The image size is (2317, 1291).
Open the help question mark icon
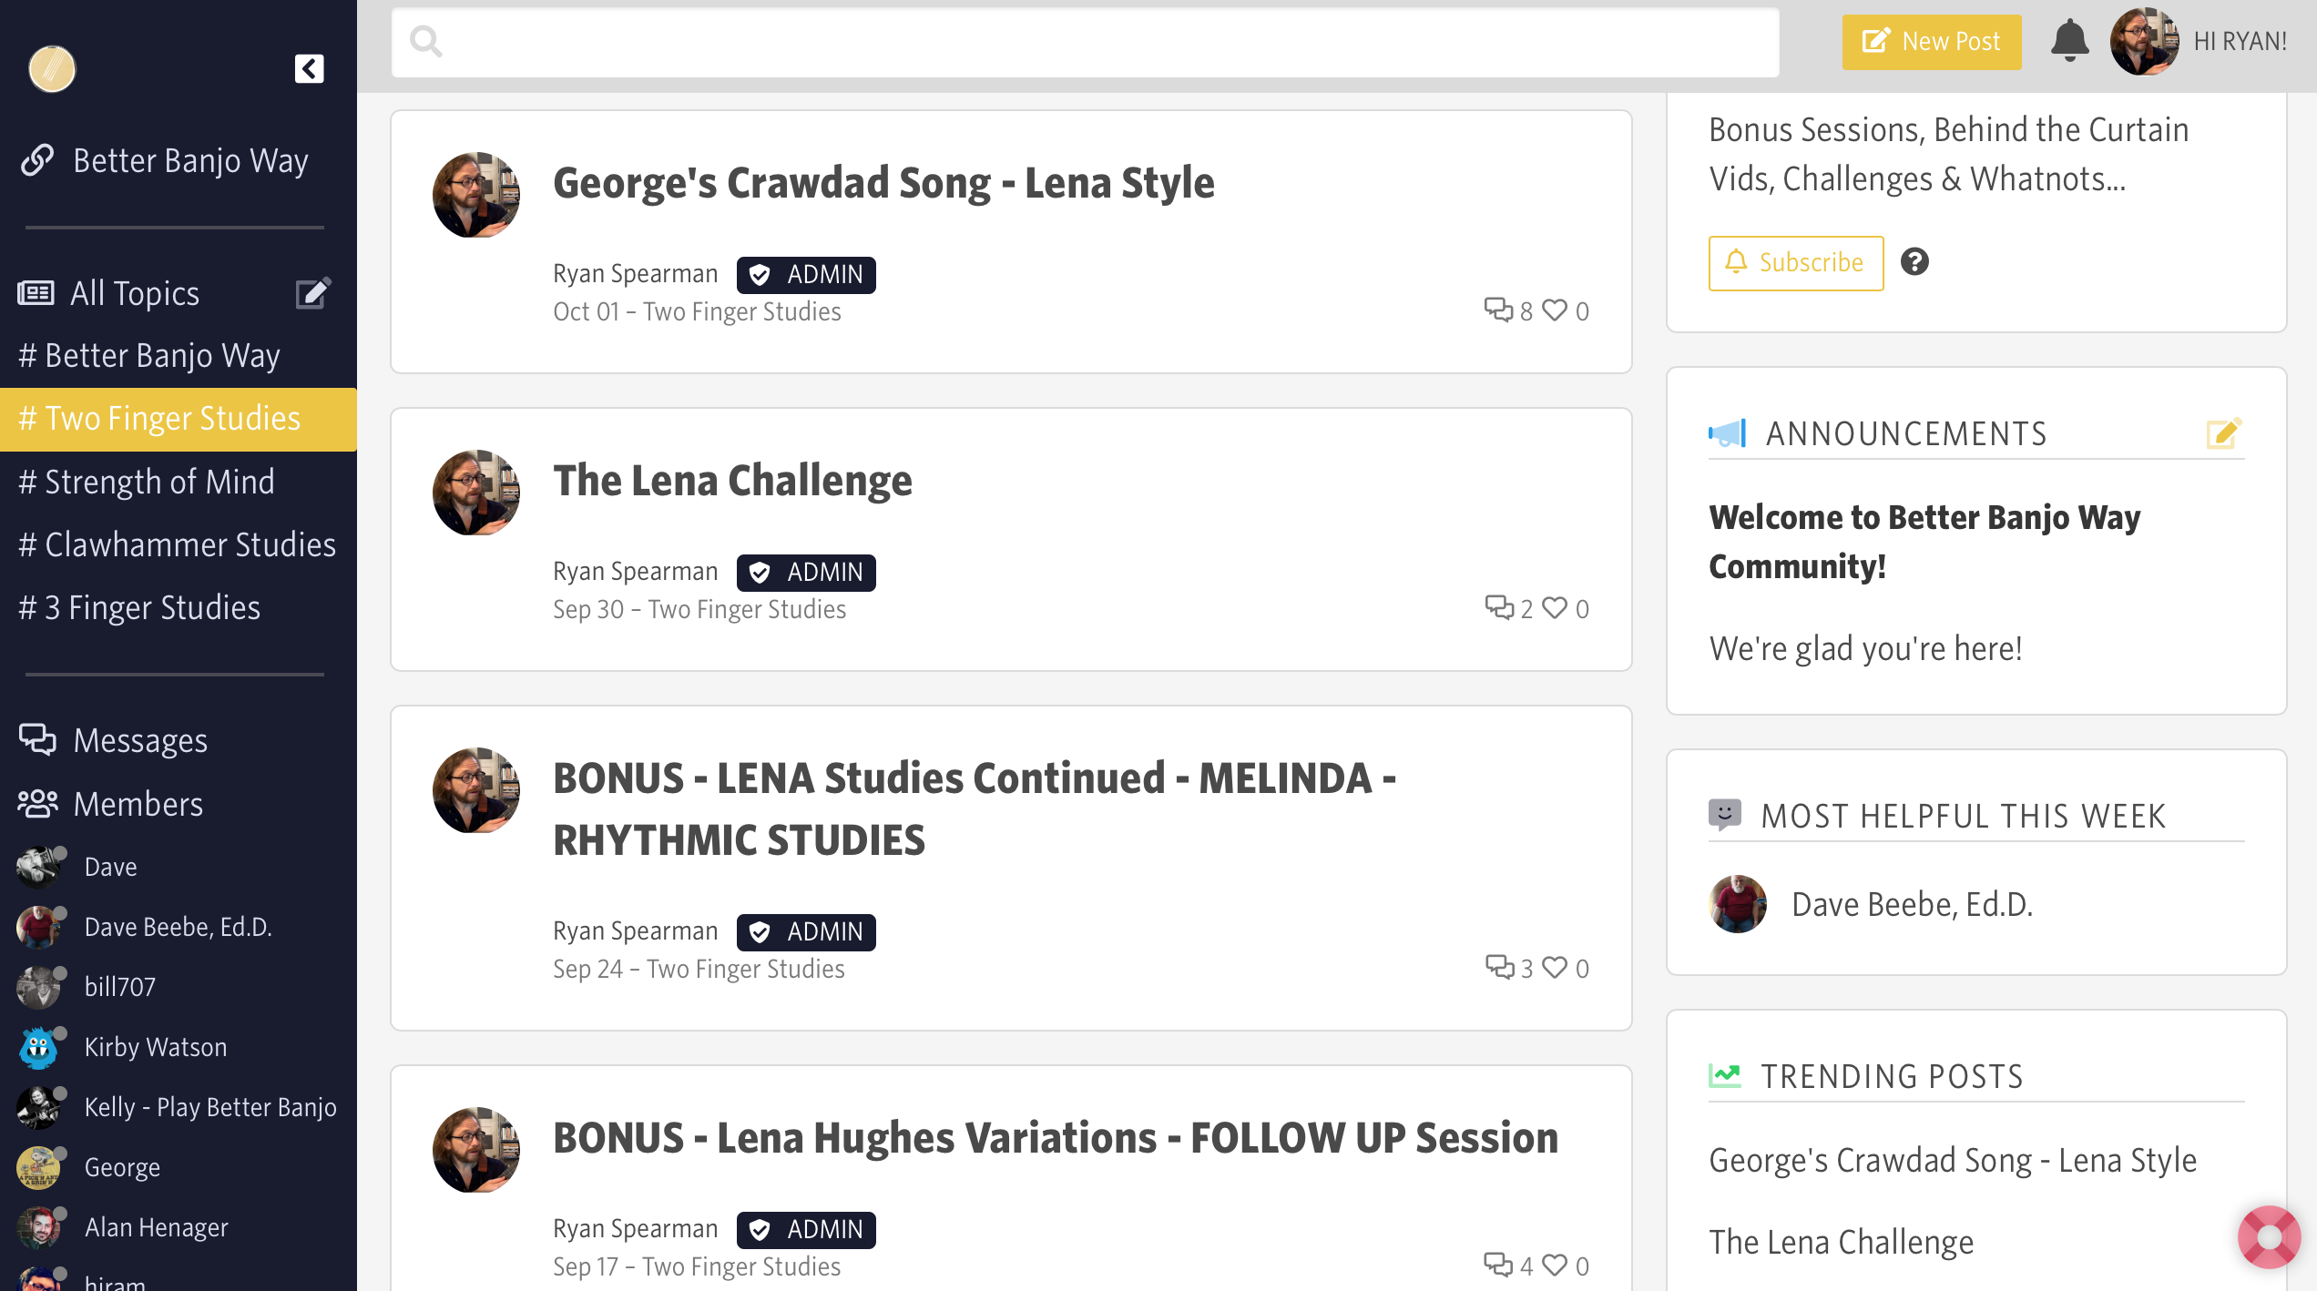(1914, 262)
